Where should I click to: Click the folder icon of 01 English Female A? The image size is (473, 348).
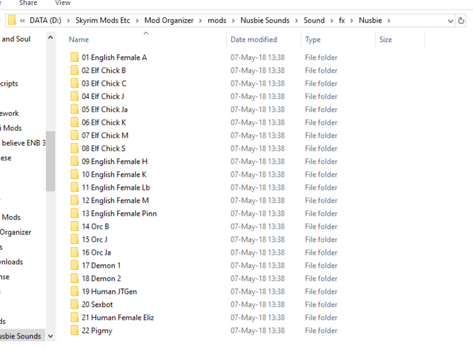pyautogui.click(x=74, y=57)
